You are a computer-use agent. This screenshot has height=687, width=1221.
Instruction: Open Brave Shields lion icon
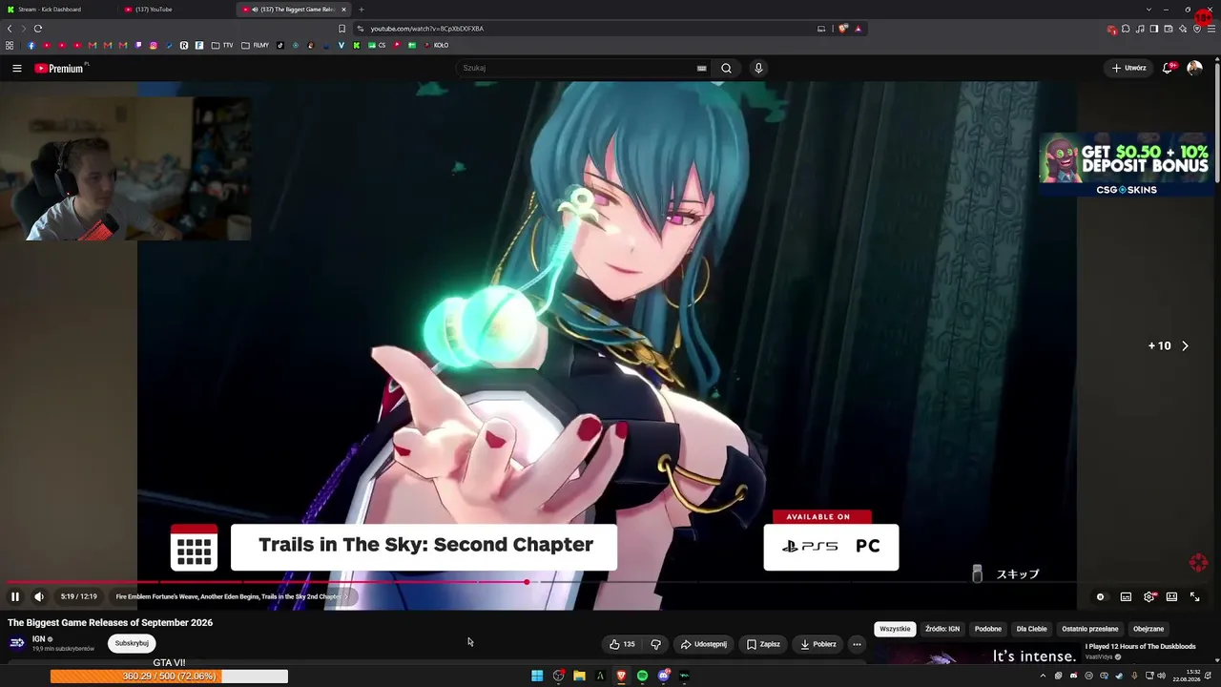click(842, 29)
